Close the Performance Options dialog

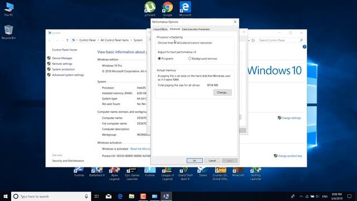tap(235, 22)
